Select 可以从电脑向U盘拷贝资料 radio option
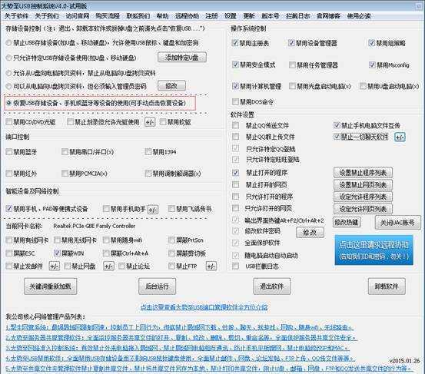 pos(9,86)
